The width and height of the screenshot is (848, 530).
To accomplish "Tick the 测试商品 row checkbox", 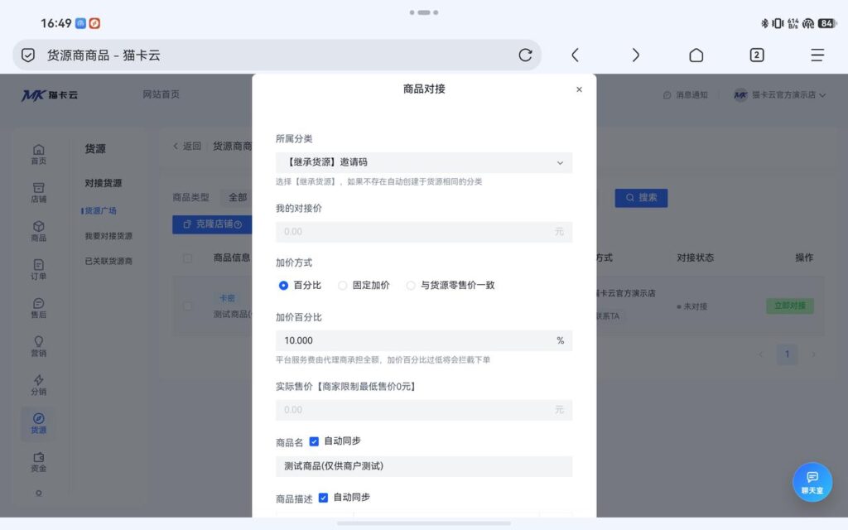I will pos(188,306).
